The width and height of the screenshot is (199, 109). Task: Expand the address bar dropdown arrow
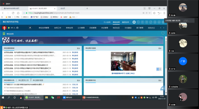pyautogui.click(x=150, y=13)
